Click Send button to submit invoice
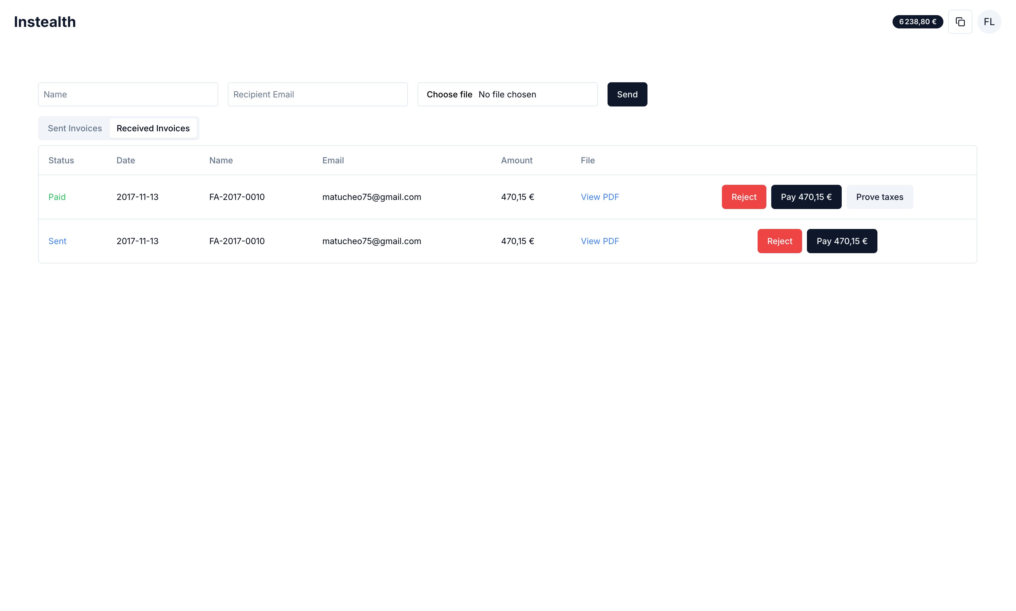 pyautogui.click(x=627, y=94)
